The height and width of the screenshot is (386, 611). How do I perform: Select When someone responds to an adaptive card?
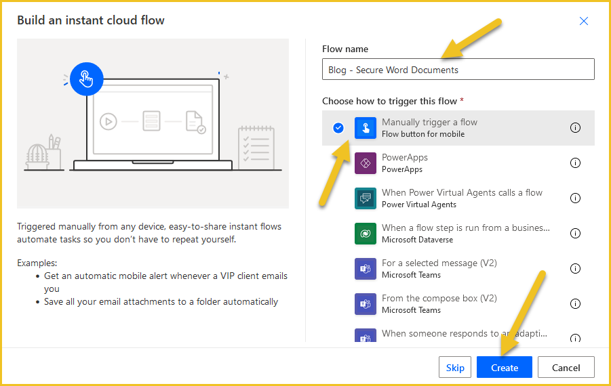coord(464,333)
